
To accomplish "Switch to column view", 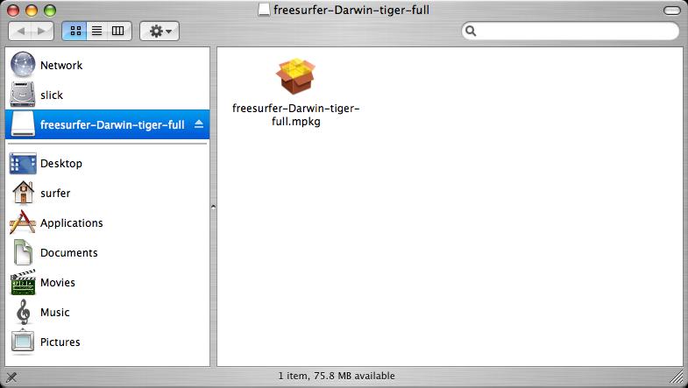I will click(118, 32).
